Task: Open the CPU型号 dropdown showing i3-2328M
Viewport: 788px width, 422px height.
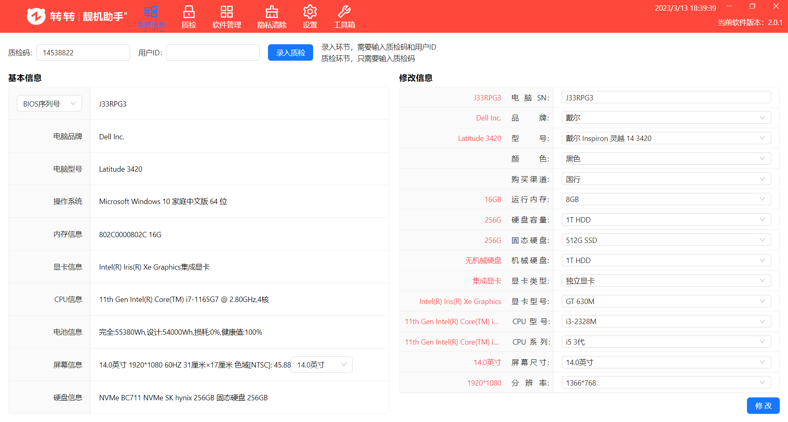Action: coord(666,322)
